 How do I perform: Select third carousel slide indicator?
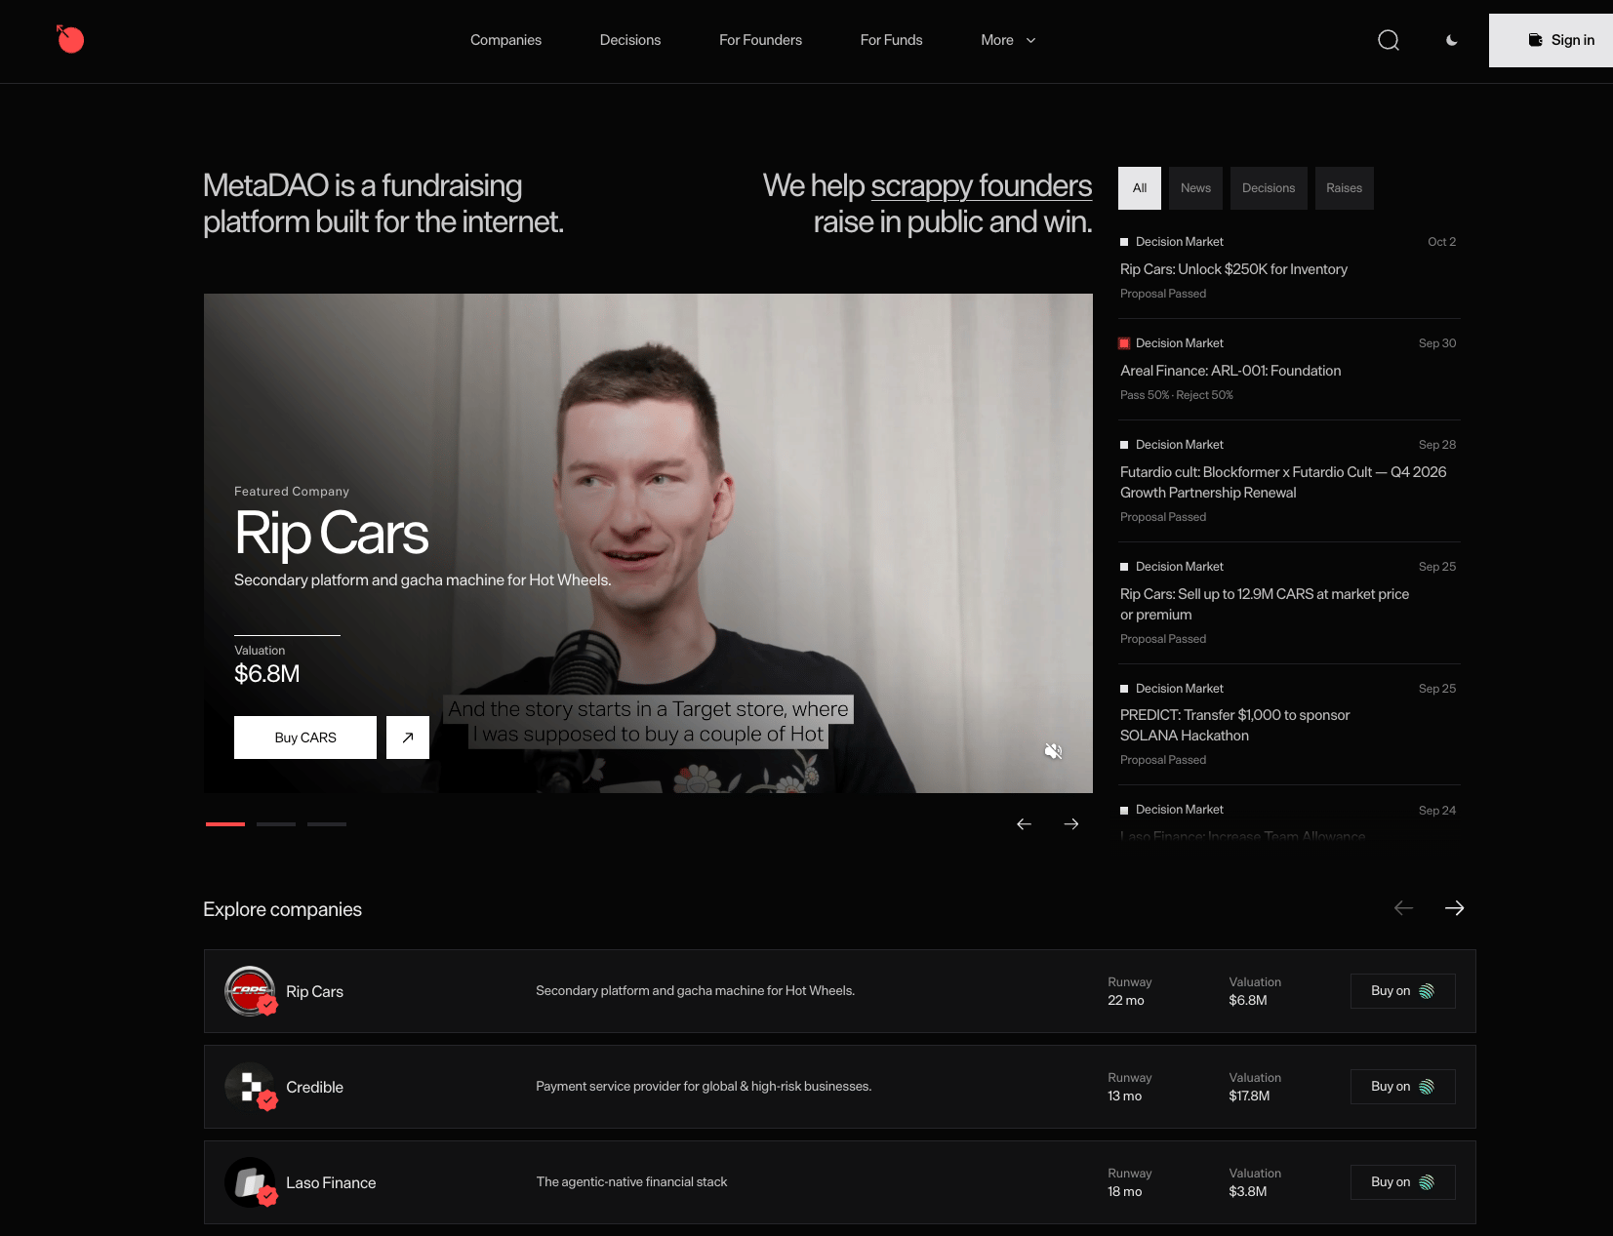(x=327, y=824)
